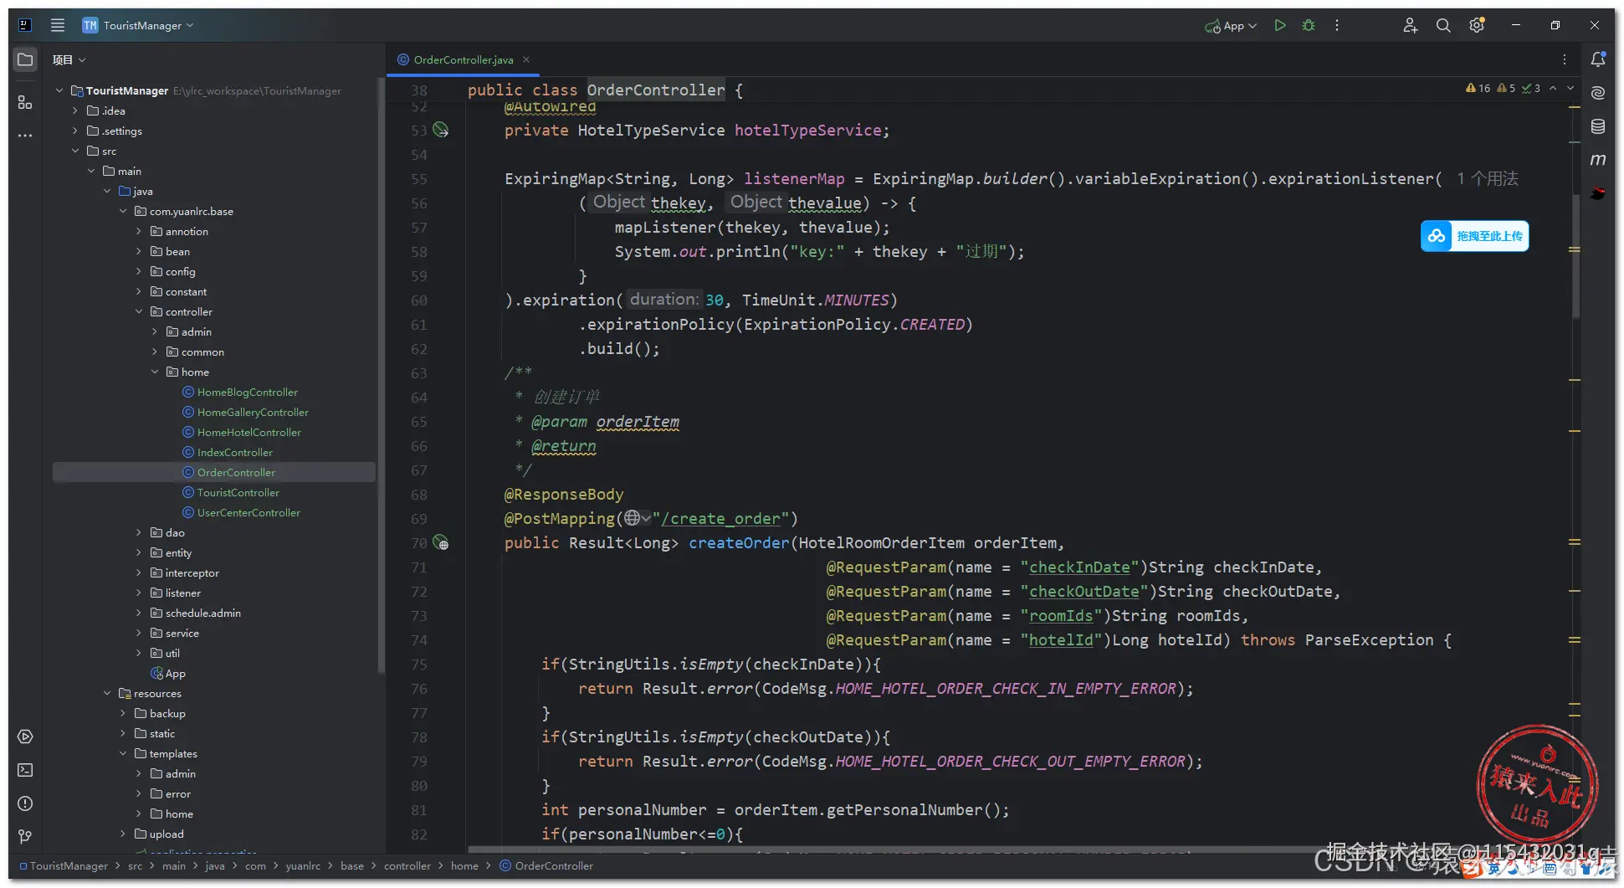This screenshot has height=888, width=1624.
Task: Click the project tree vertical scrollbar
Action: tap(382, 377)
